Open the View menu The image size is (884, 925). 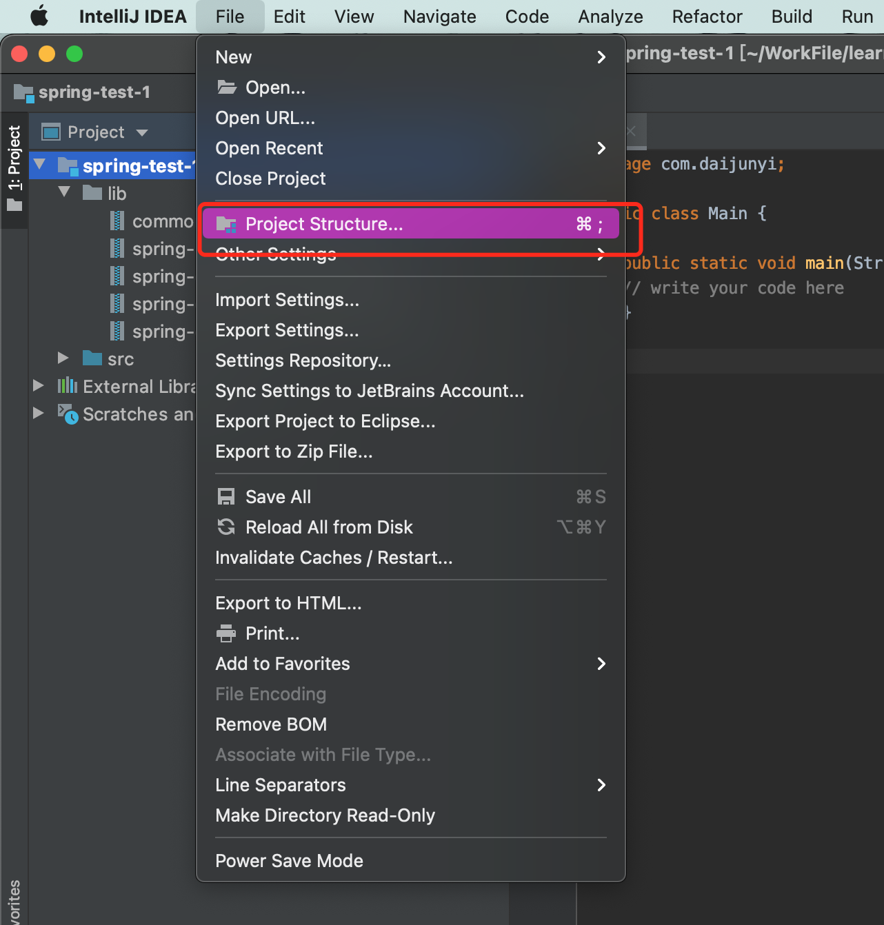pyautogui.click(x=354, y=17)
